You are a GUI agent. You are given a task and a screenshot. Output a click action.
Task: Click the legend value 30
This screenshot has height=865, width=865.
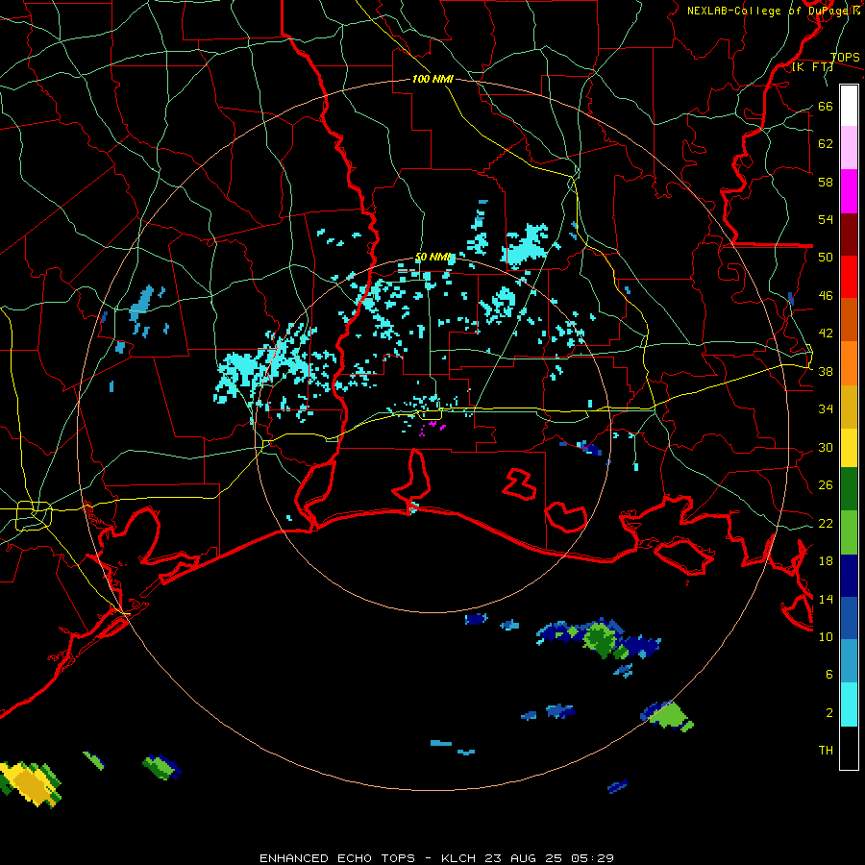pyautogui.click(x=826, y=447)
